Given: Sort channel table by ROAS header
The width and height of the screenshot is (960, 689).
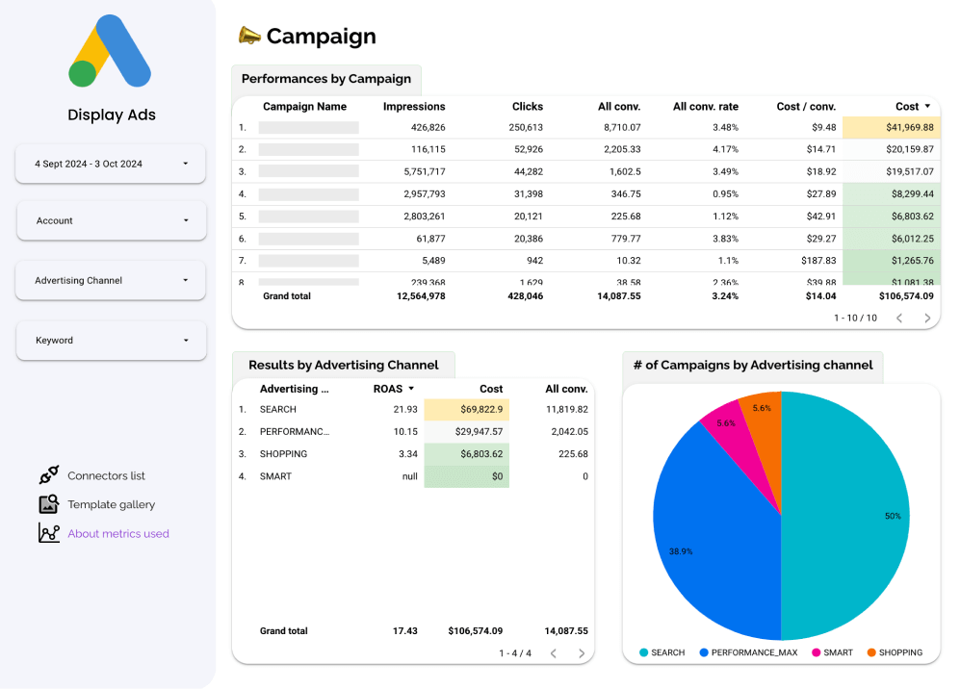Looking at the screenshot, I should (x=389, y=389).
